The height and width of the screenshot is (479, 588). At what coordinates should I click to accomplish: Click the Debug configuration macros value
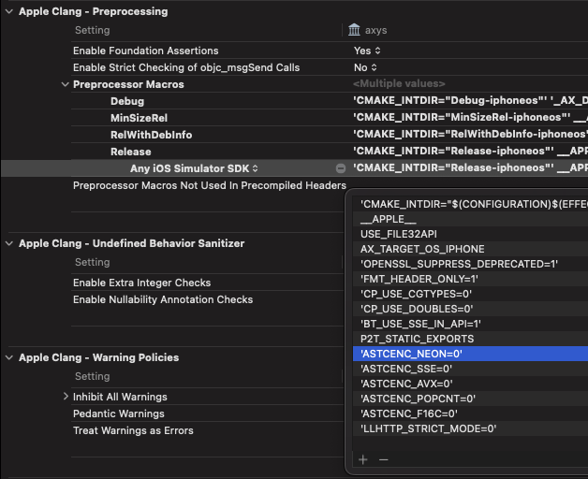coord(470,101)
